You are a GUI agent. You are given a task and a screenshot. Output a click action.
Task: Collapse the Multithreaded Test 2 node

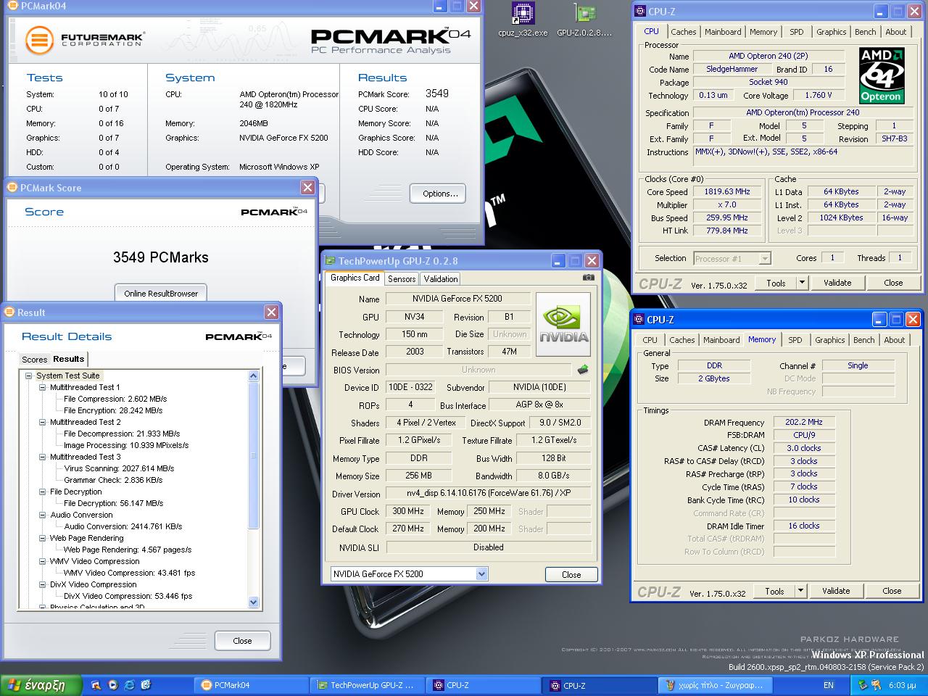43,422
